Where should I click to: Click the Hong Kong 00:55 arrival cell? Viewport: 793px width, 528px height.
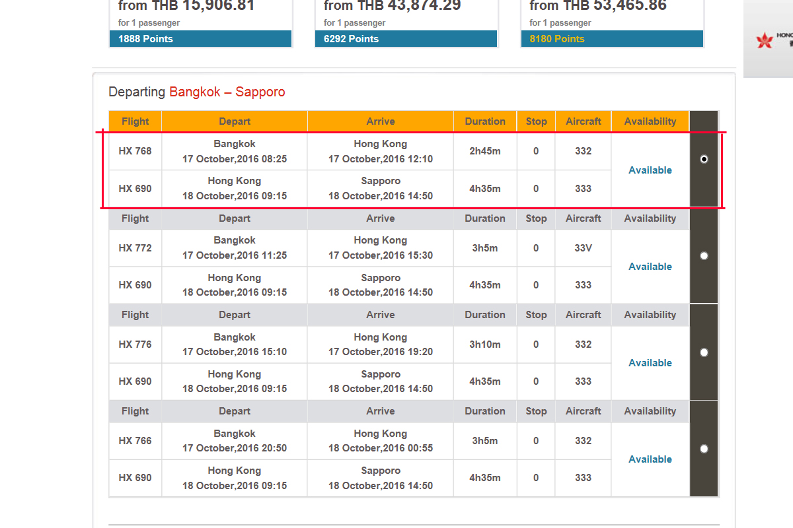pos(381,441)
